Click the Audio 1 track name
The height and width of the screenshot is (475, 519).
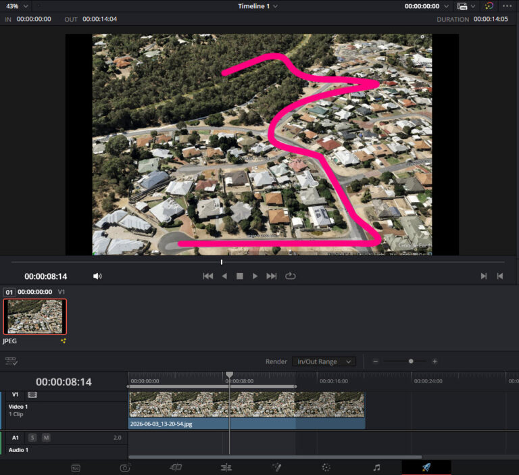(x=18, y=450)
